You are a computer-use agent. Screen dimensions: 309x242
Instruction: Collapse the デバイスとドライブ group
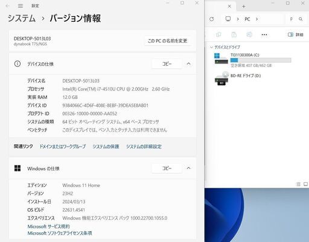pyautogui.click(x=211, y=47)
